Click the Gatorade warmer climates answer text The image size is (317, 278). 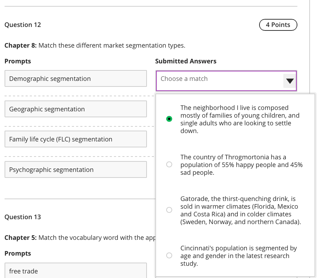pos(241,210)
